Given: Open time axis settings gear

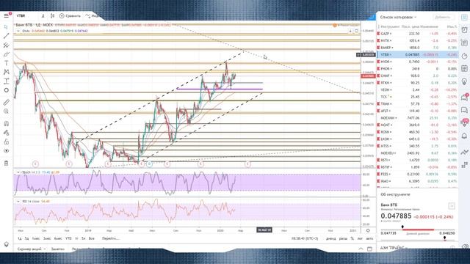Looking at the screenshot, I should [368, 230].
